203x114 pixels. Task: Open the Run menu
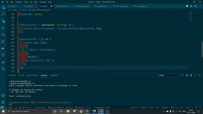pos(36,2)
